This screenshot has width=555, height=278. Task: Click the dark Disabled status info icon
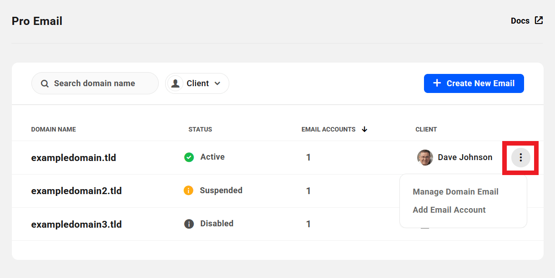[189, 224]
